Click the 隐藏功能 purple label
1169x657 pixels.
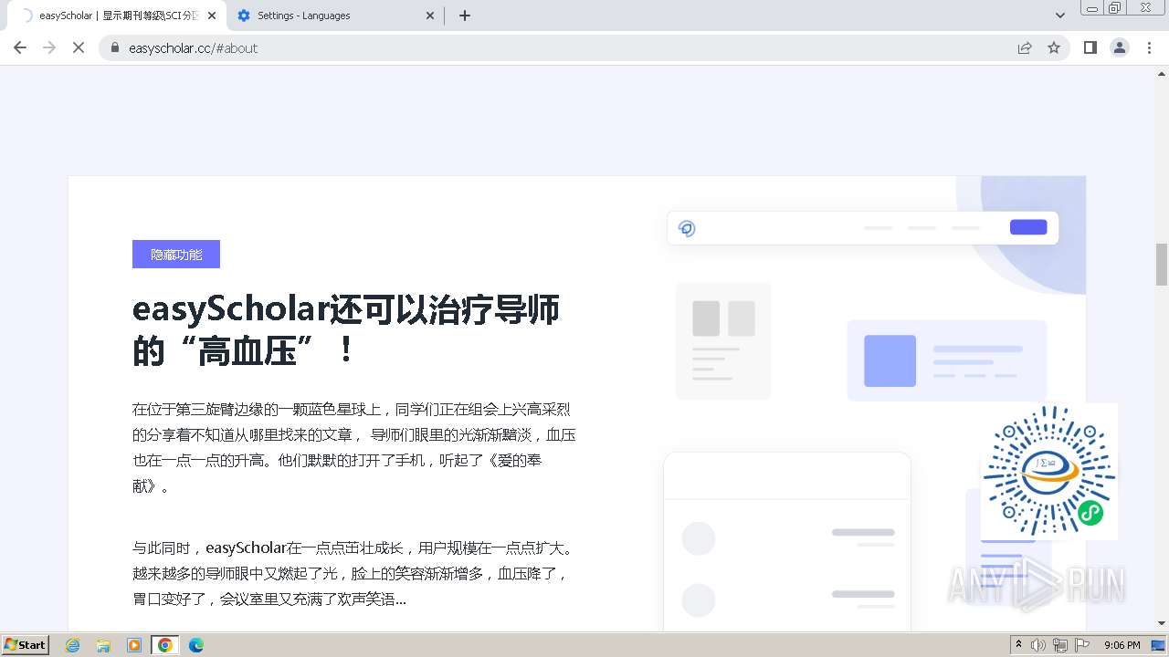pos(176,255)
